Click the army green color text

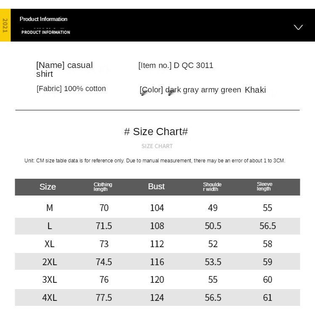(x=221, y=90)
